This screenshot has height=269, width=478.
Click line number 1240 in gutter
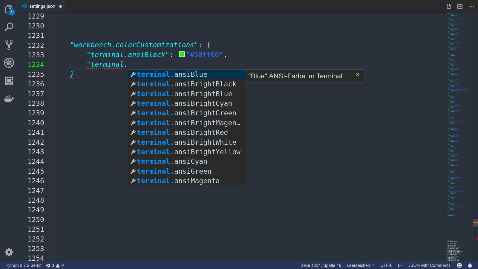(36, 123)
